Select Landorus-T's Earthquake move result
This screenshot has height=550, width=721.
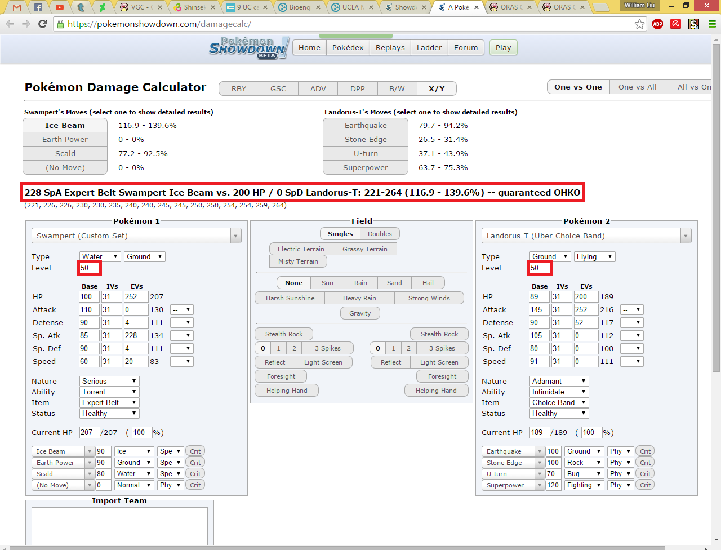[366, 125]
